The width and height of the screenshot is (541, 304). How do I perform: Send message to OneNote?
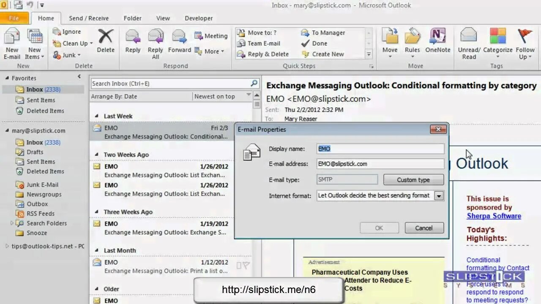coord(437,41)
